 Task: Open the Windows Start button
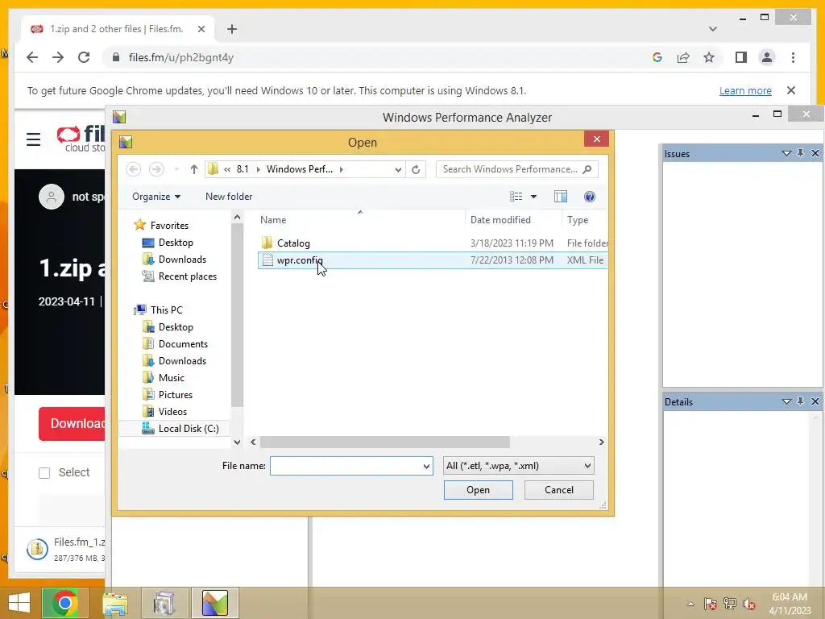(19, 603)
